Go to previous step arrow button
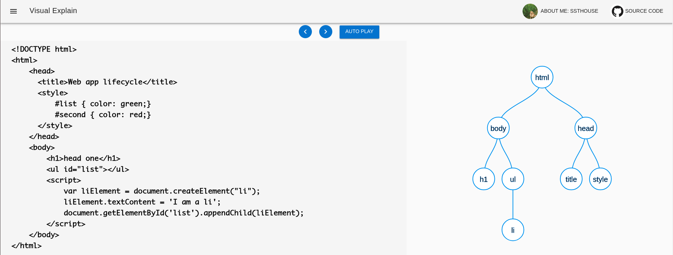The height and width of the screenshot is (255, 673). click(x=305, y=32)
